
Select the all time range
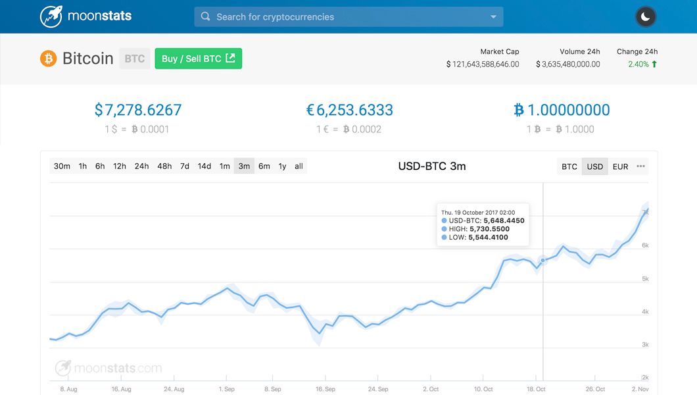point(299,166)
